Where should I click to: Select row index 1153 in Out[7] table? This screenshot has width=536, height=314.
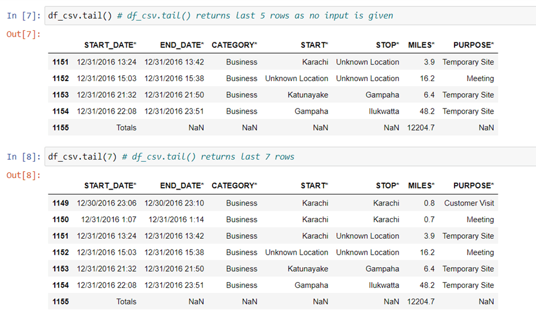60,95
